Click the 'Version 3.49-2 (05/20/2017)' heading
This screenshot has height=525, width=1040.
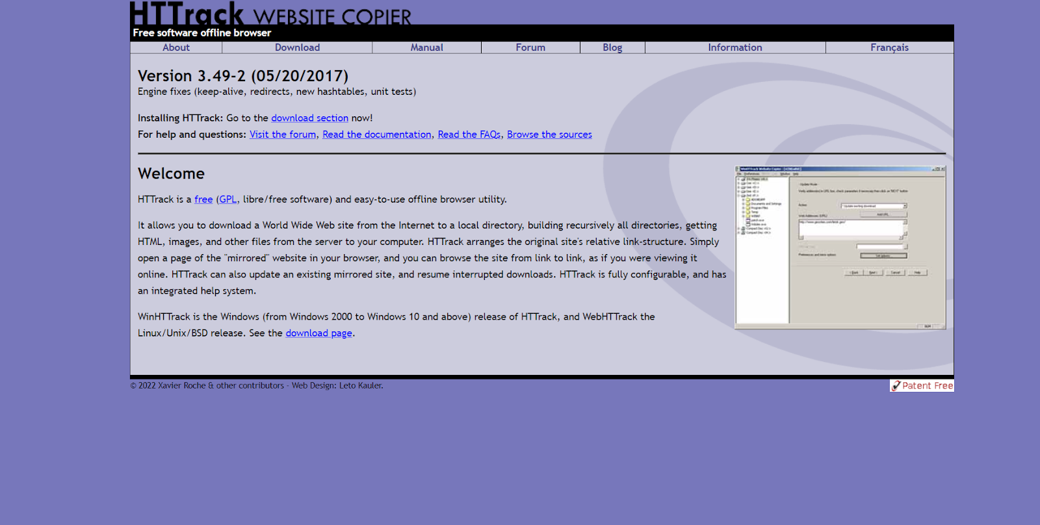coord(243,76)
